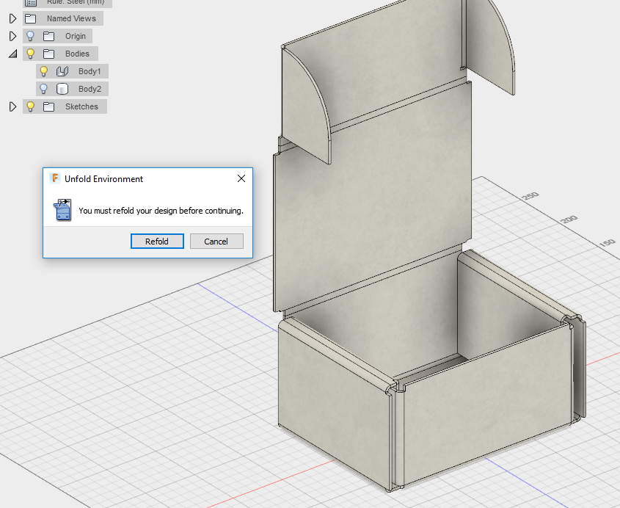Click the Steel (mm) rule icon
Screen dimensions: 620x508
30,2
